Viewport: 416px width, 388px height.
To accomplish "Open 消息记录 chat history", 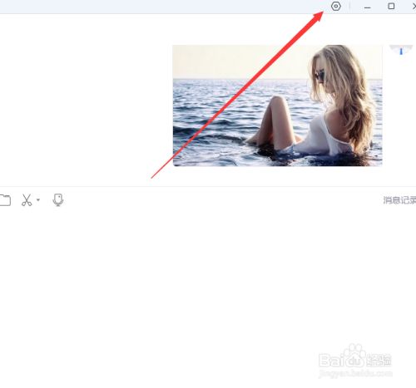I will pos(399,200).
